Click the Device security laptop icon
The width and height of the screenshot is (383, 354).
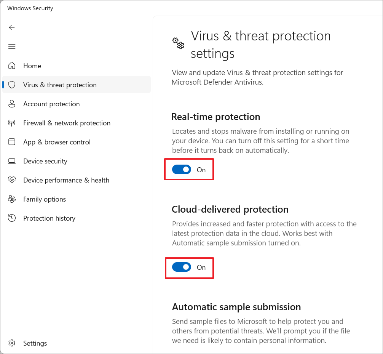click(12, 161)
